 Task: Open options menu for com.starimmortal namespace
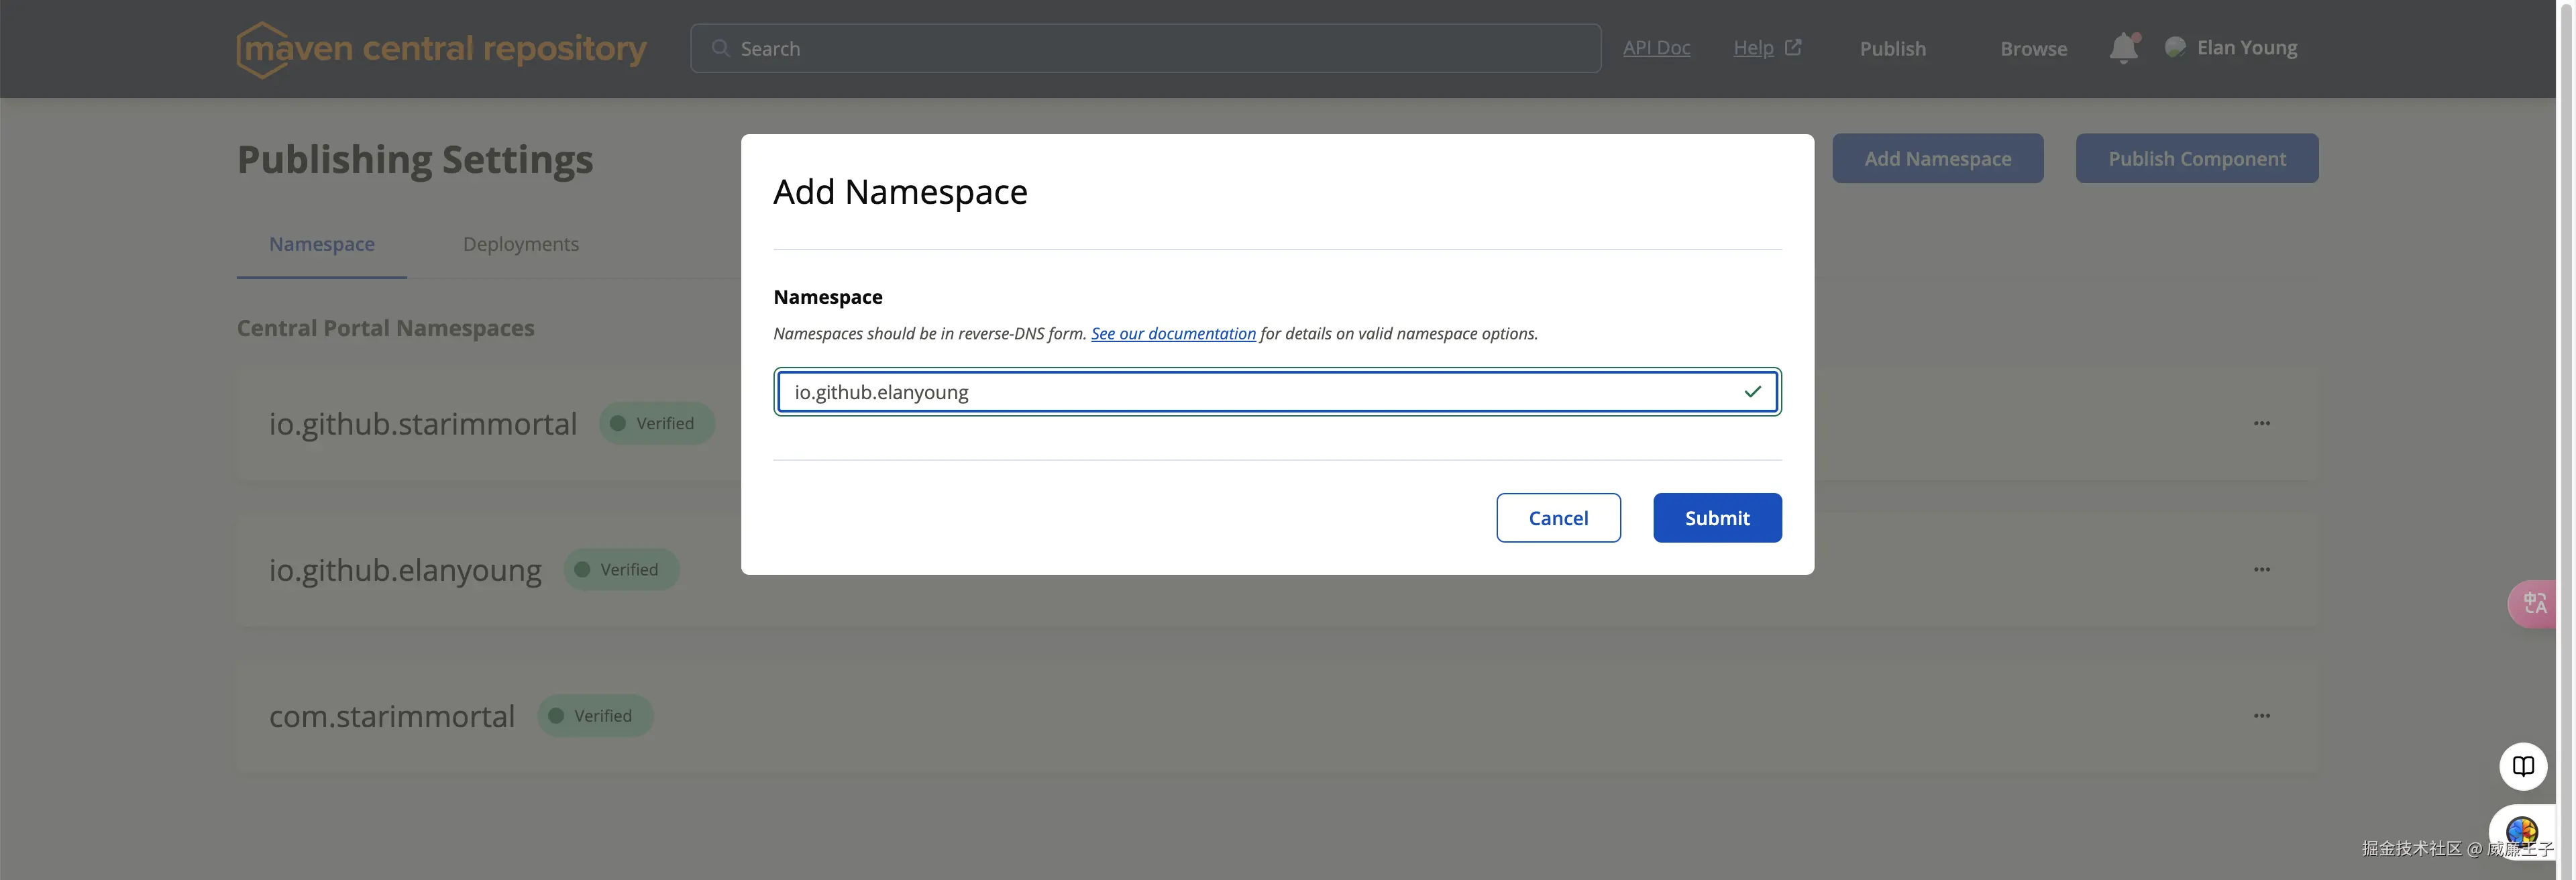(2263, 715)
